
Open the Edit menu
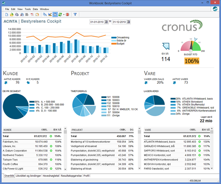(x=13, y=9)
